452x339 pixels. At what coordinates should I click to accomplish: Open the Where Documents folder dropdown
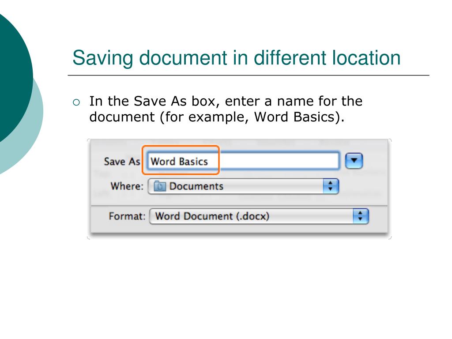pyautogui.click(x=243, y=186)
